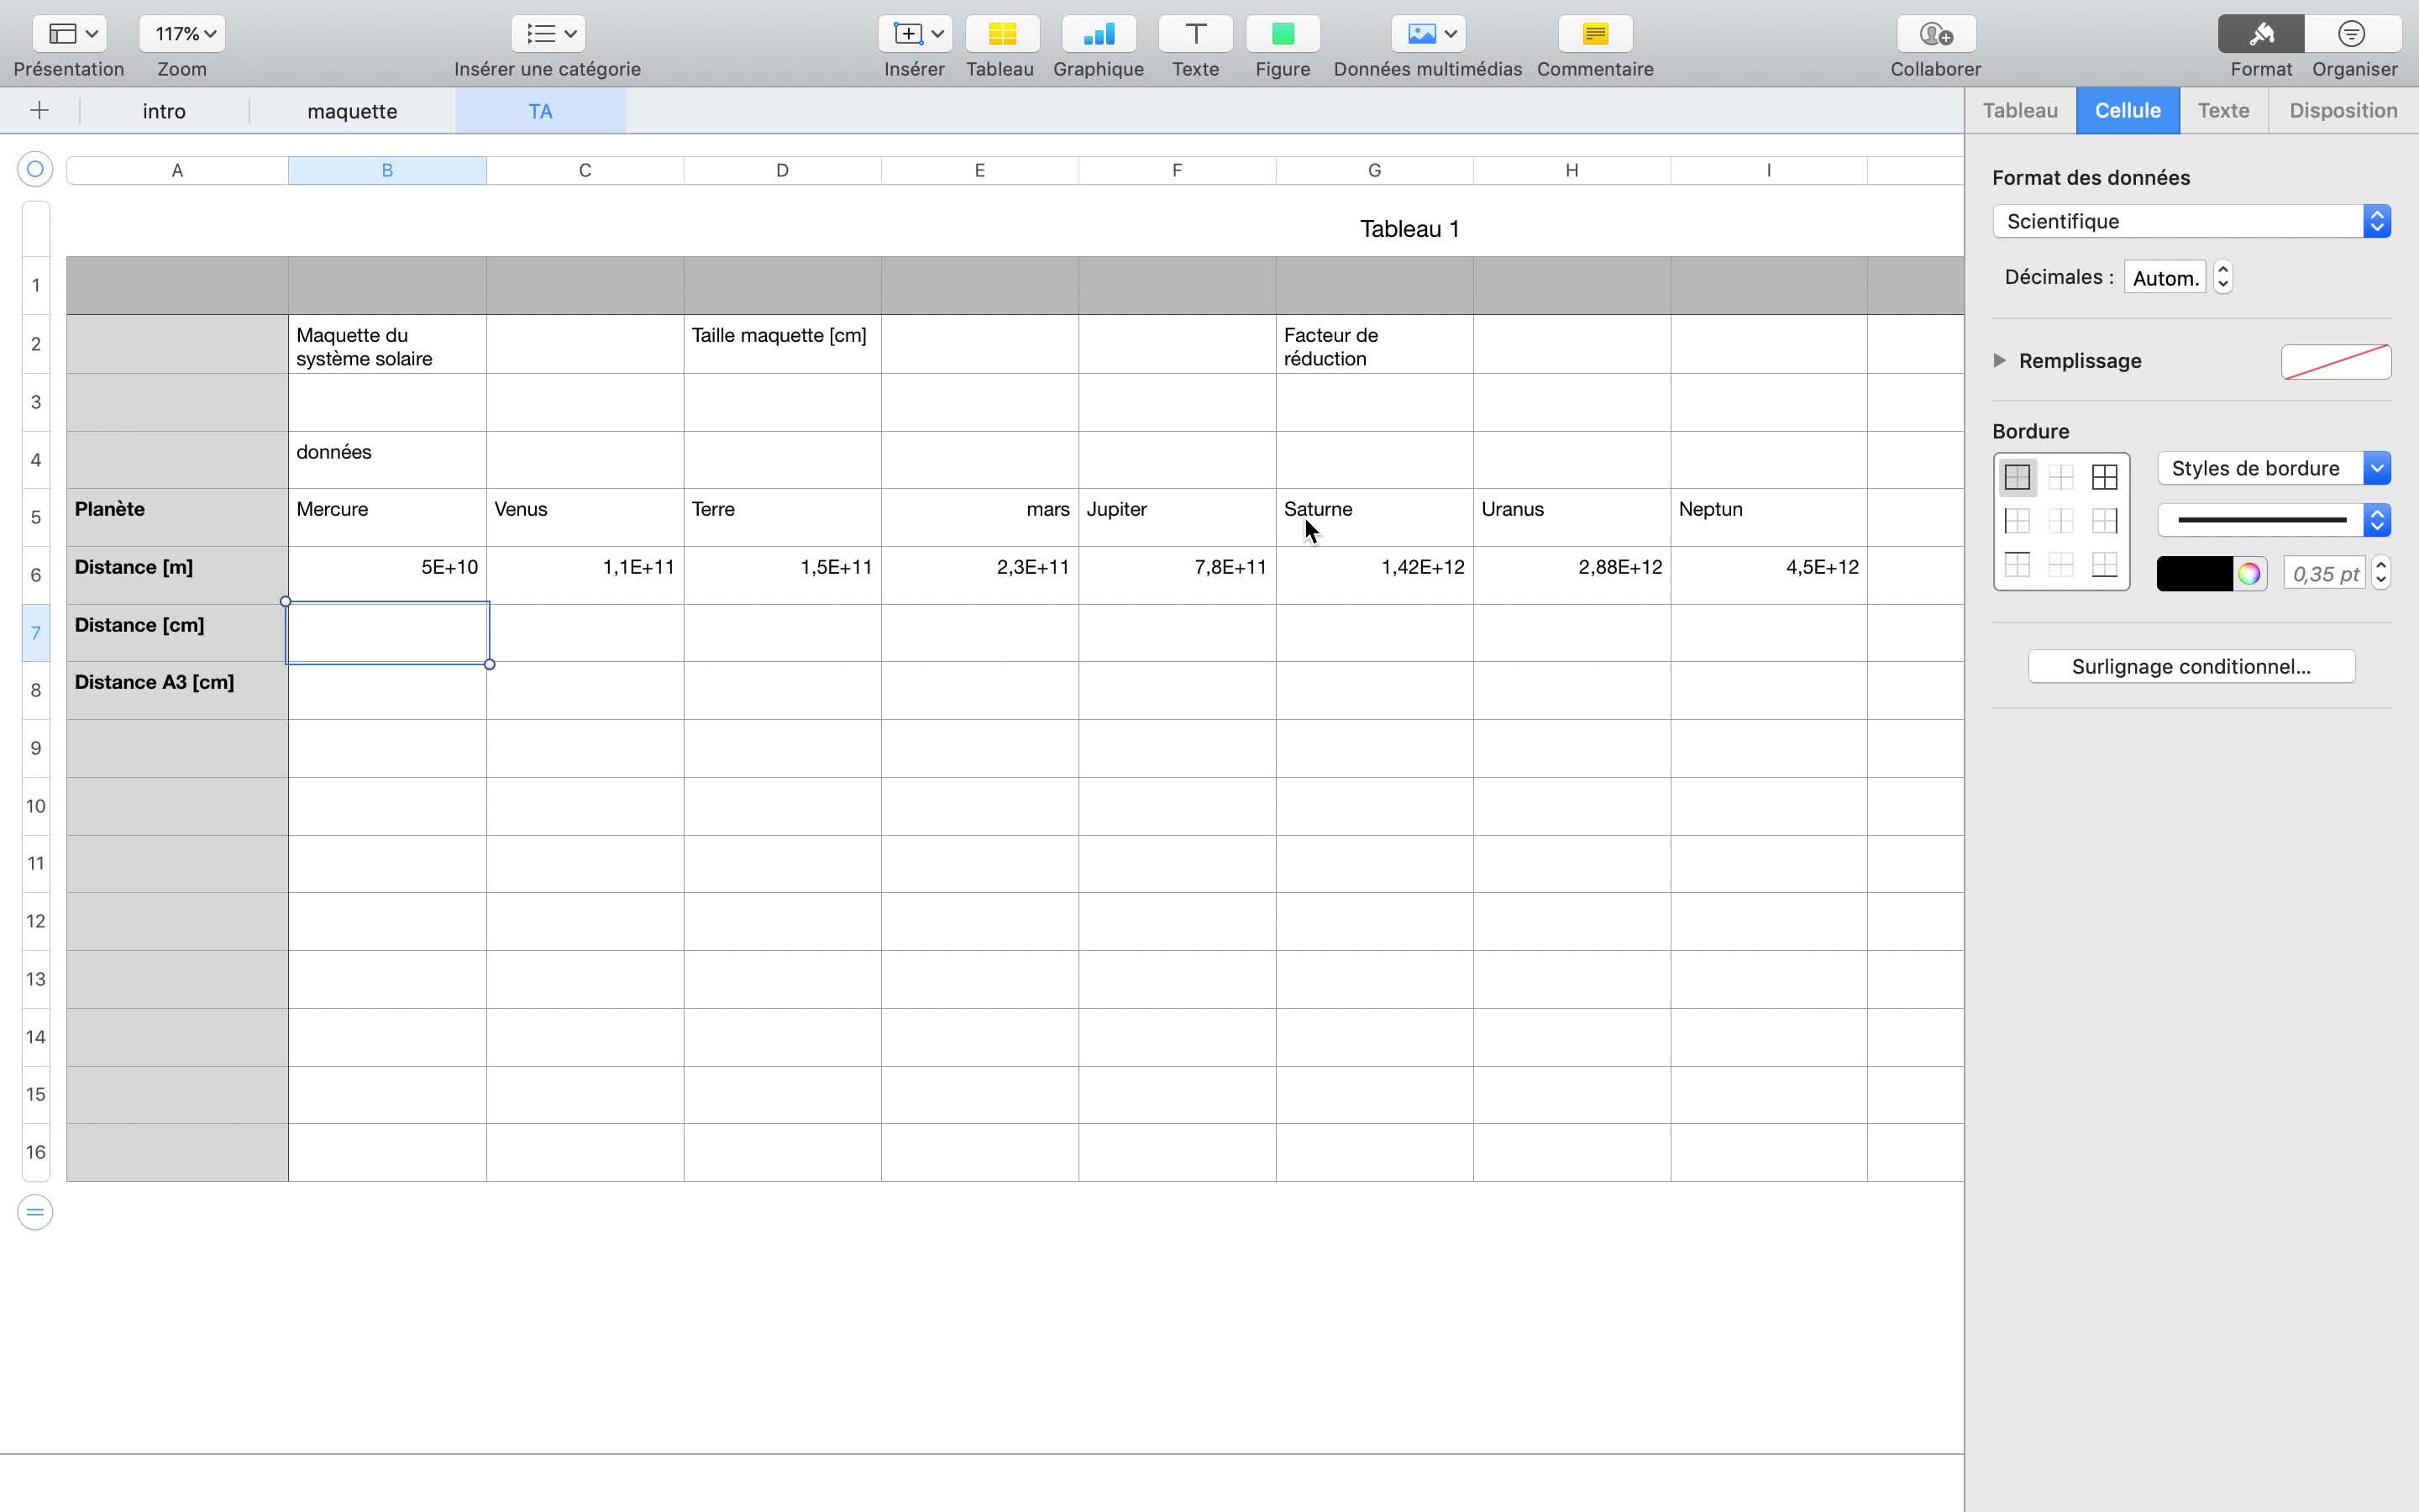Click the Collaborer icon
Viewport: 2419px width, 1512px height.
(x=1935, y=34)
